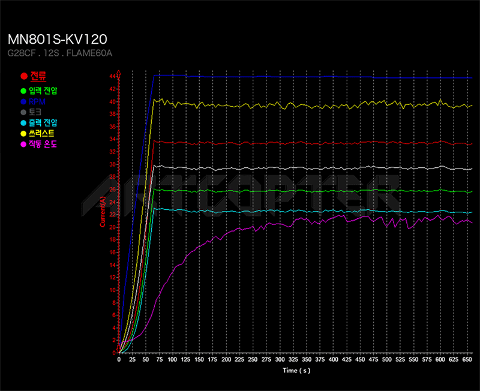Select the 토크 legend label
Screen dimensions: 480x391
click(35, 112)
